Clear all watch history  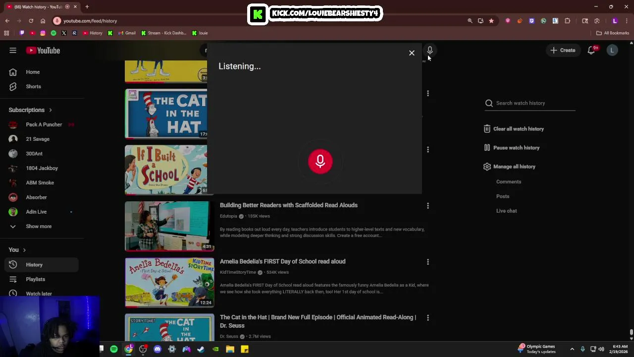tap(514, 129)
